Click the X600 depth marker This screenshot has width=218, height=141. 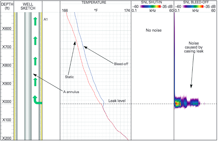(7, 29)
